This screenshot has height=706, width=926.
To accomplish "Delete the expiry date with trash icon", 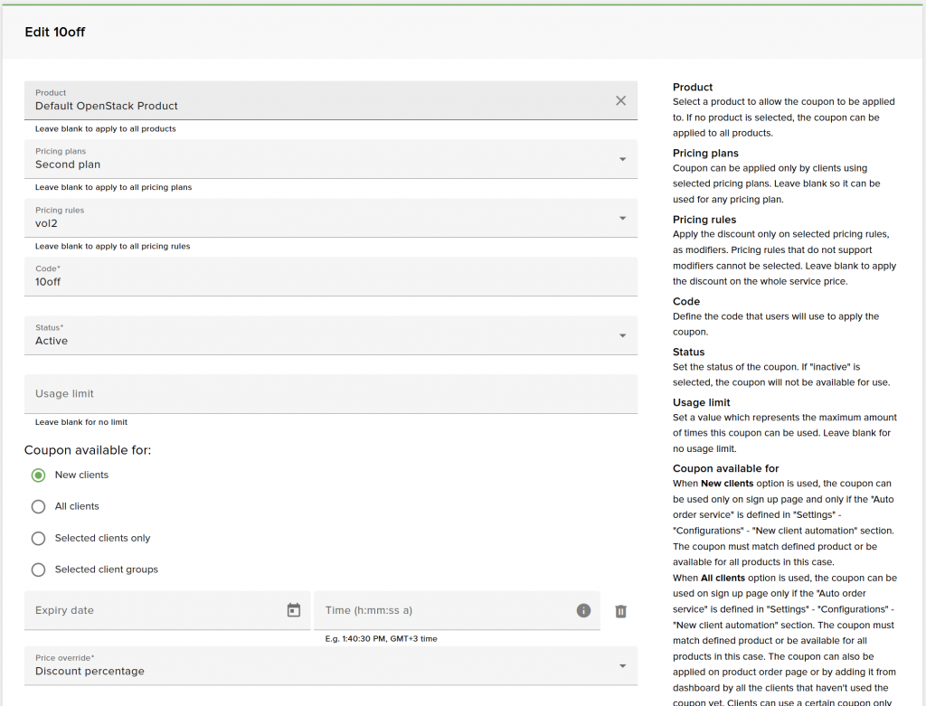I will (x=620, y=611).
